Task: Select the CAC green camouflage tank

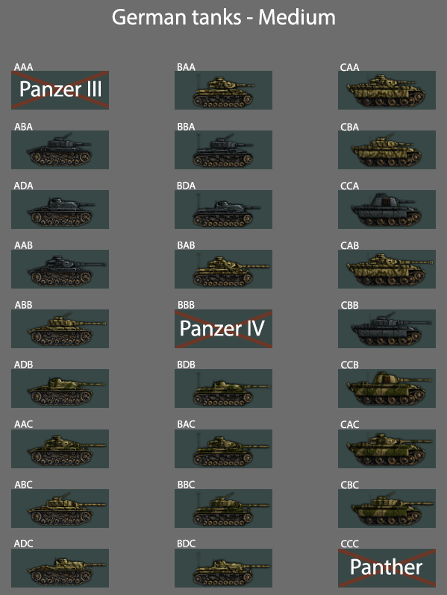Action: pos(387,449)
